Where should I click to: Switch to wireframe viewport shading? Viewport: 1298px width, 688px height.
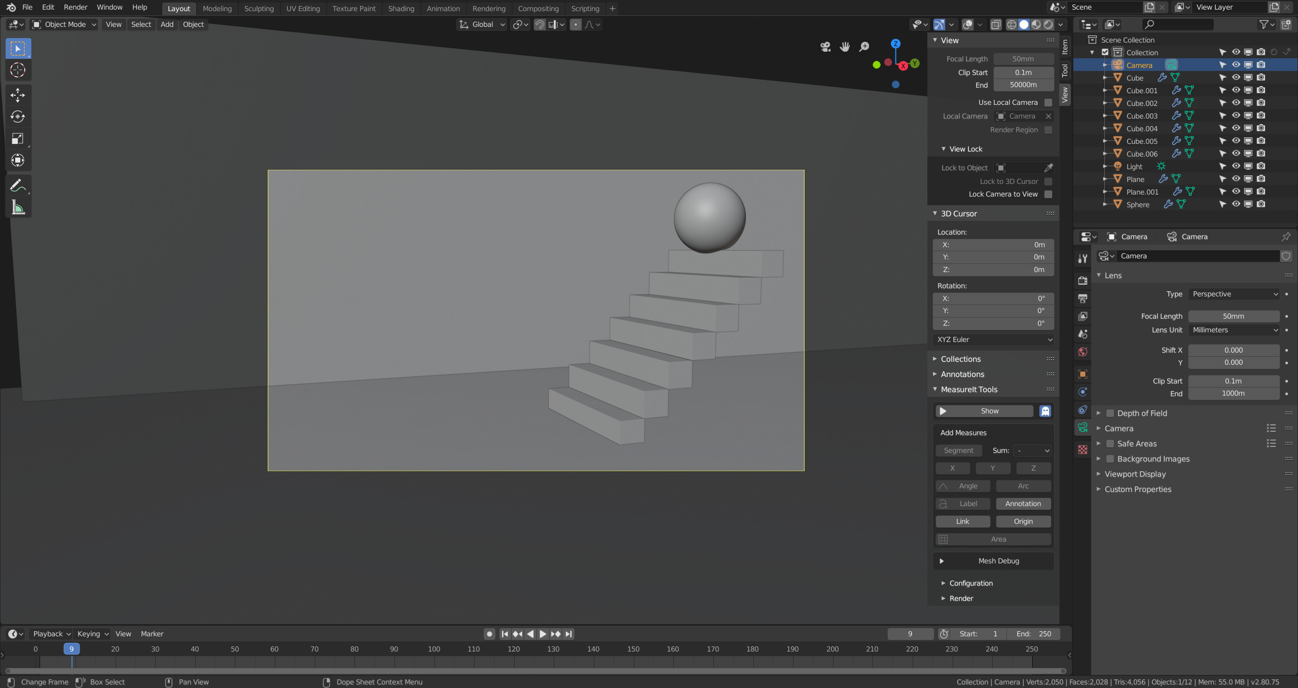tap(1012, 24)
